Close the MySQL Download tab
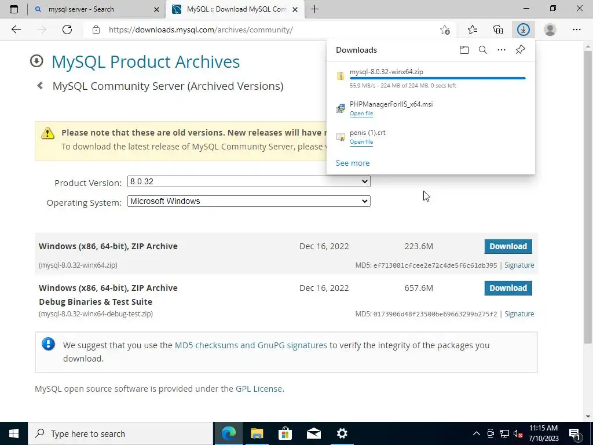 tap(295, 9)
